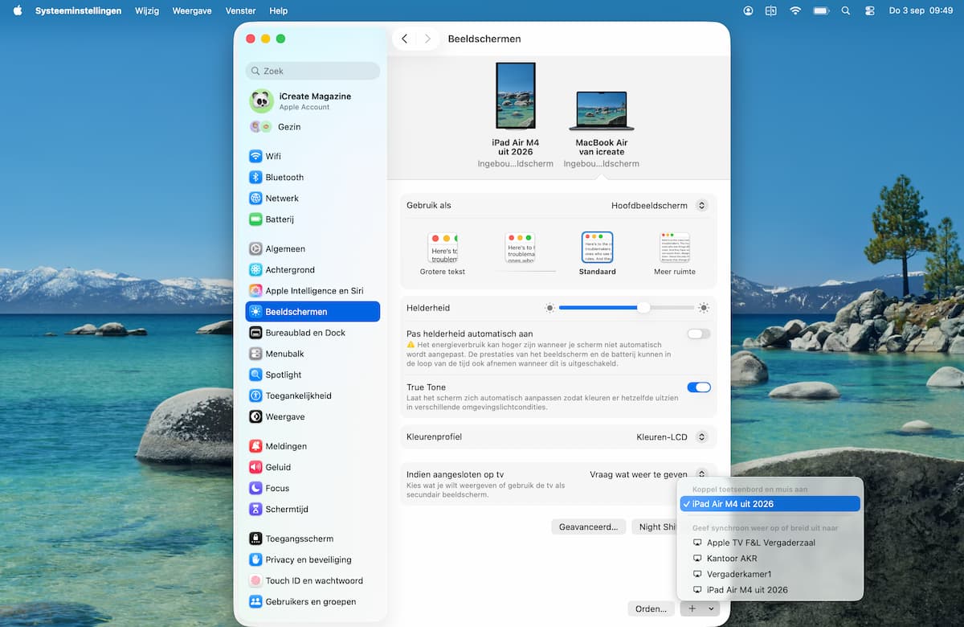Open Gezin family settings

(312, 127)
